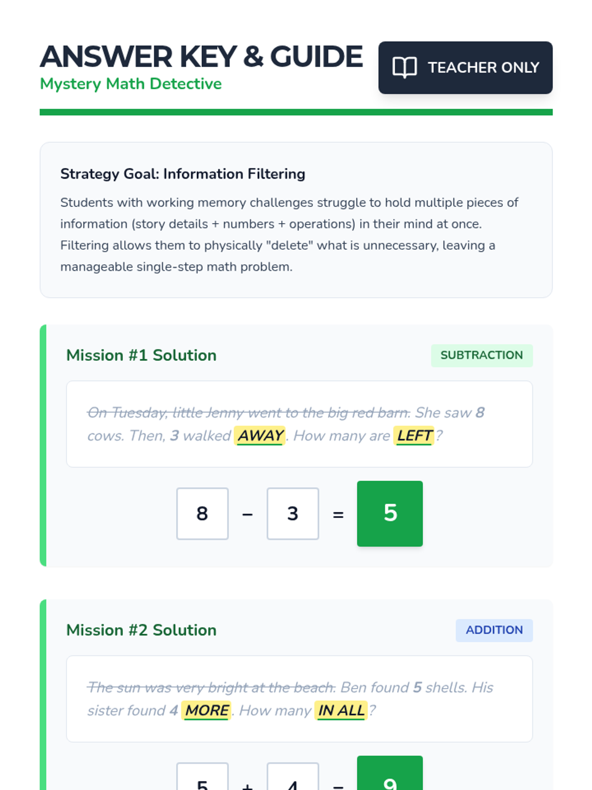
Task: Click the crossed-out Tuesday barn sentence
Action: (x=248, y=412)
